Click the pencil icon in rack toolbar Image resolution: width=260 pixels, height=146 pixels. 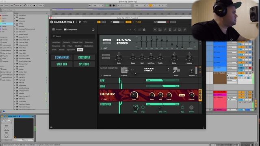pyautogui.click(x=165, y=30)
